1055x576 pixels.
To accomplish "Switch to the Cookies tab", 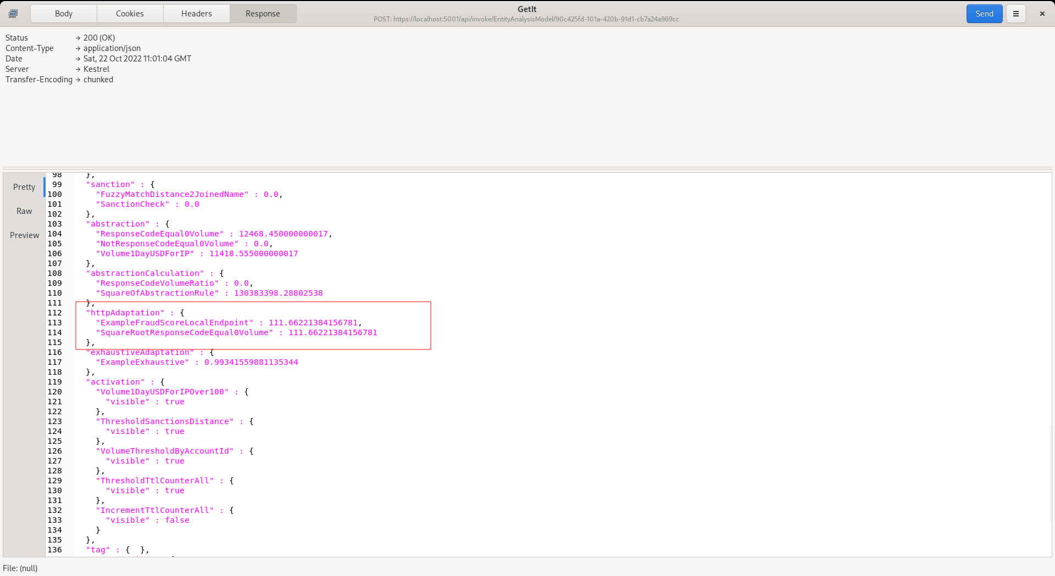I will pyautogui.click(x=130, y=14).
